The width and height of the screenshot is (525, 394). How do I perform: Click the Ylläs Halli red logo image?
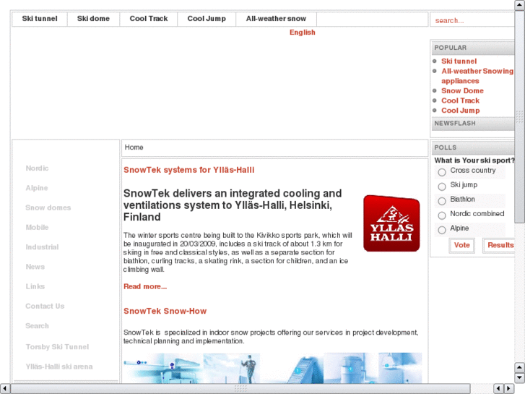click(x=391, y=223)
